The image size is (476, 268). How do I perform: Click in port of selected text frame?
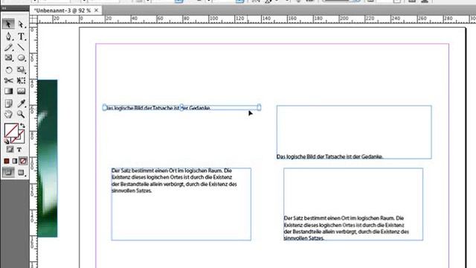click(104, 107)
